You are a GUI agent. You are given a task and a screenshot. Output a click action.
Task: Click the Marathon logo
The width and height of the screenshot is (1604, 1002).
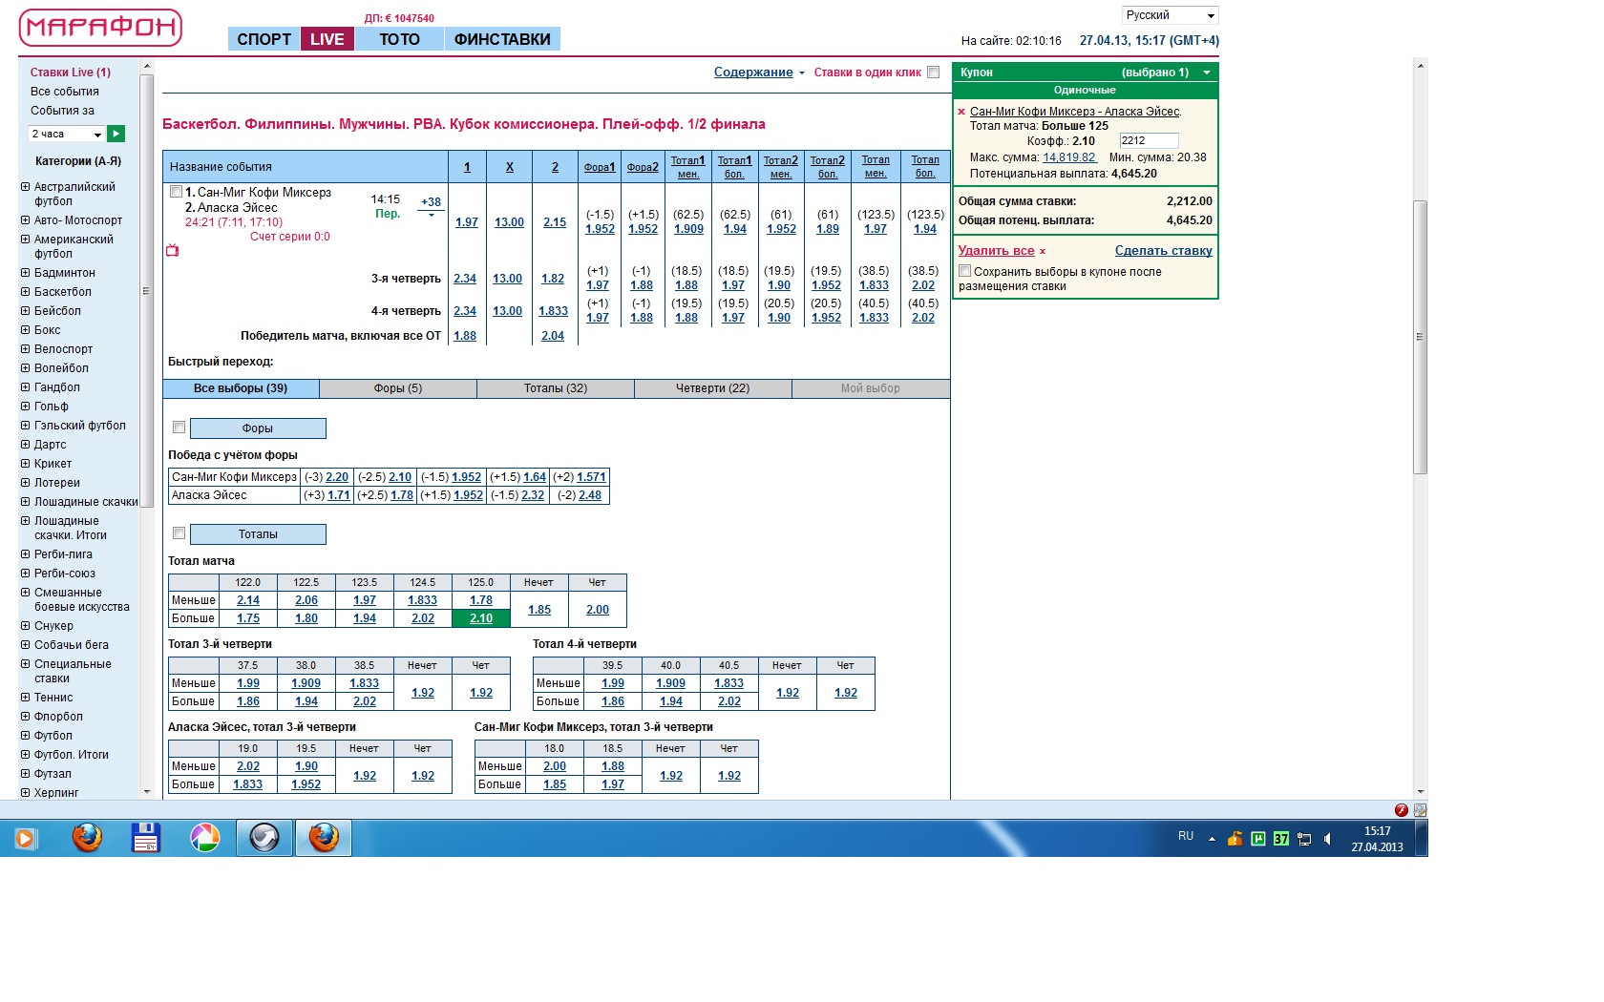tap(100, 29)
